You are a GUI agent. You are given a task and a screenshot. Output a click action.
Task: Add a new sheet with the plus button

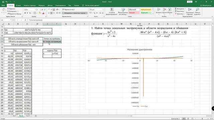tap(36, 116)
